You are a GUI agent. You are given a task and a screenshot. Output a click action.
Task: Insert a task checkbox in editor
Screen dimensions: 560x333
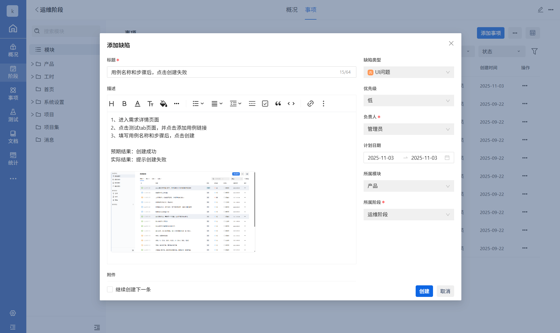[265, 104]
